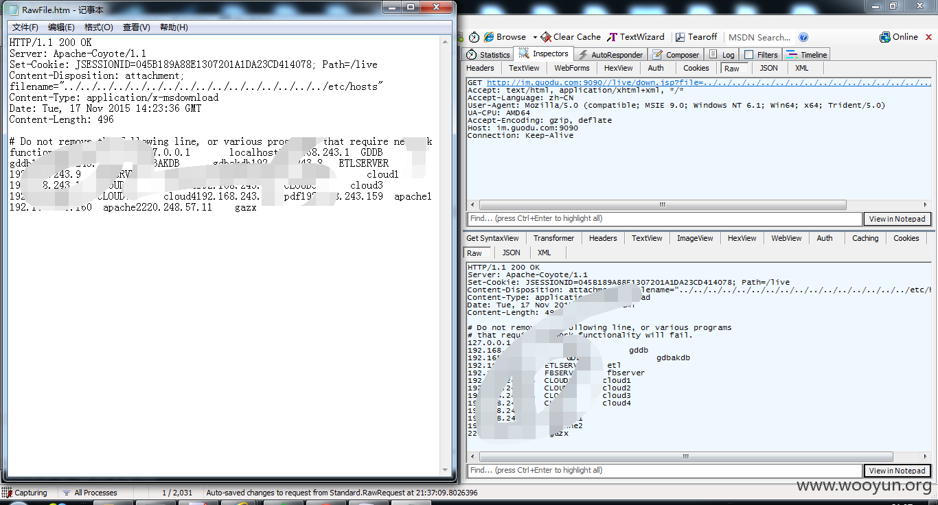
Task: Click request pane Find input field
Action: click(665, 218)
